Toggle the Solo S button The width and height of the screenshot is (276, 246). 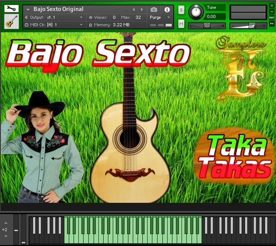181,10
